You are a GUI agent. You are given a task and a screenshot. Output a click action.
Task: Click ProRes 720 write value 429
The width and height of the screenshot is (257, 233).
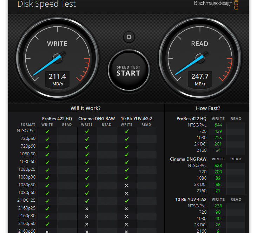(218, 131)
